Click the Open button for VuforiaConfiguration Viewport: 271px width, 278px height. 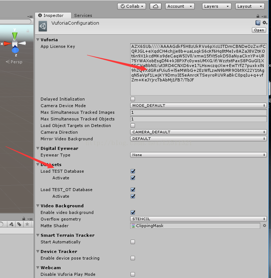pos(259,30)
